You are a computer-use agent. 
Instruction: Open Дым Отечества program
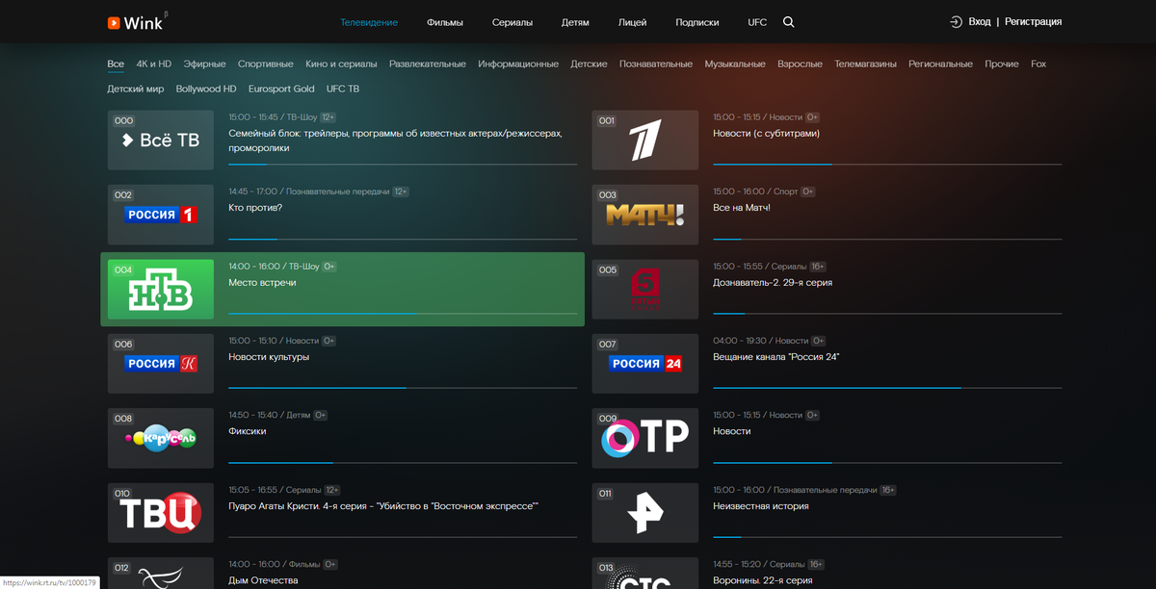pyautogui.click(x=263, y=580)
